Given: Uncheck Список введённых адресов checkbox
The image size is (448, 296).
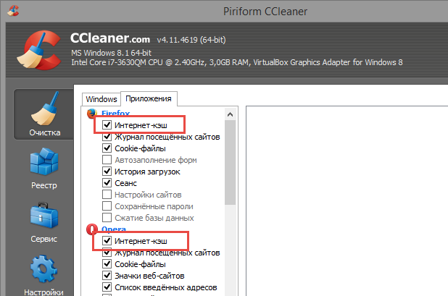Looking at the screenshot, I should click(107, 287).
